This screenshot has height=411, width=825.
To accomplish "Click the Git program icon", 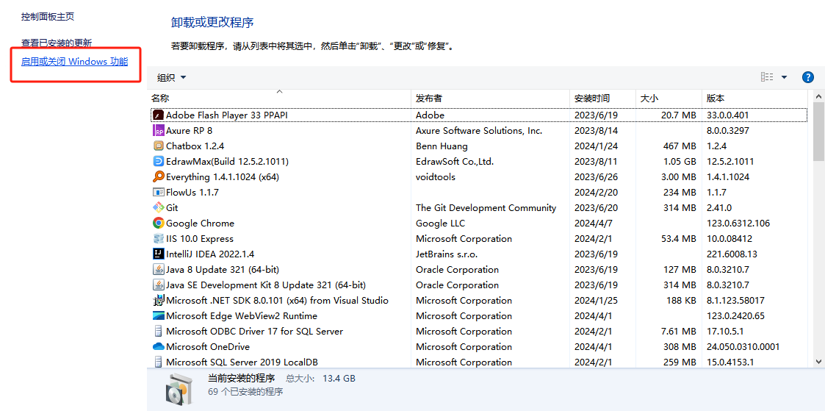I will pyautogui.click(x=158, y=208).
